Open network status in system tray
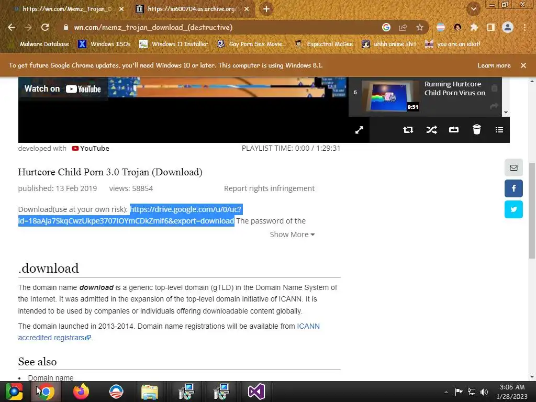Image resolution: width=536 pixels, height=402 pixels. tap(472, 392)
